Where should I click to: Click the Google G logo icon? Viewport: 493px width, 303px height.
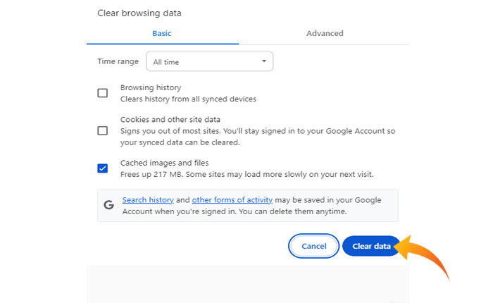click(108, 205)
